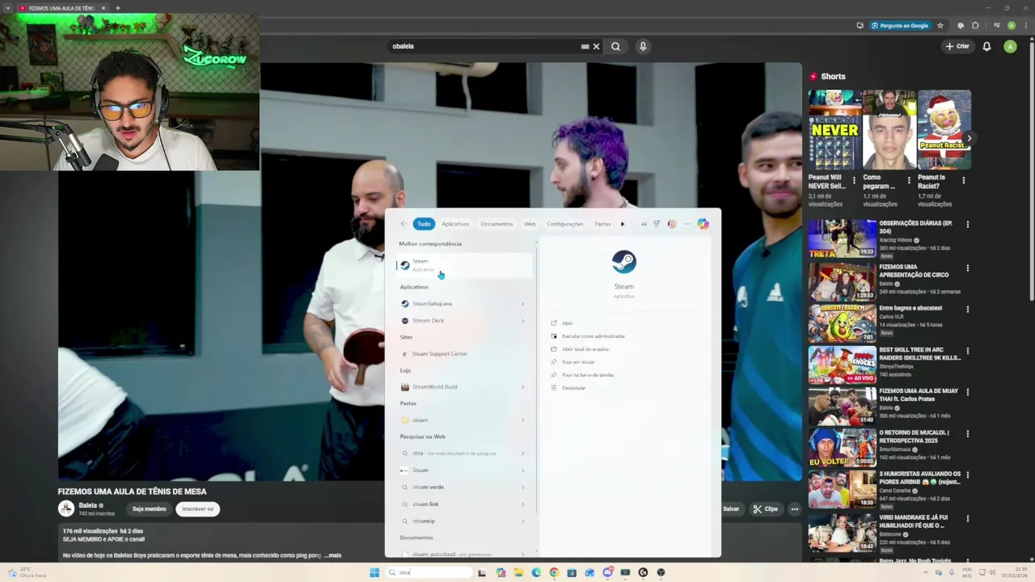This screenshot has width=1035, height=582.
Task: Switch to Configurações filter tab
Action: coord(565,224)
